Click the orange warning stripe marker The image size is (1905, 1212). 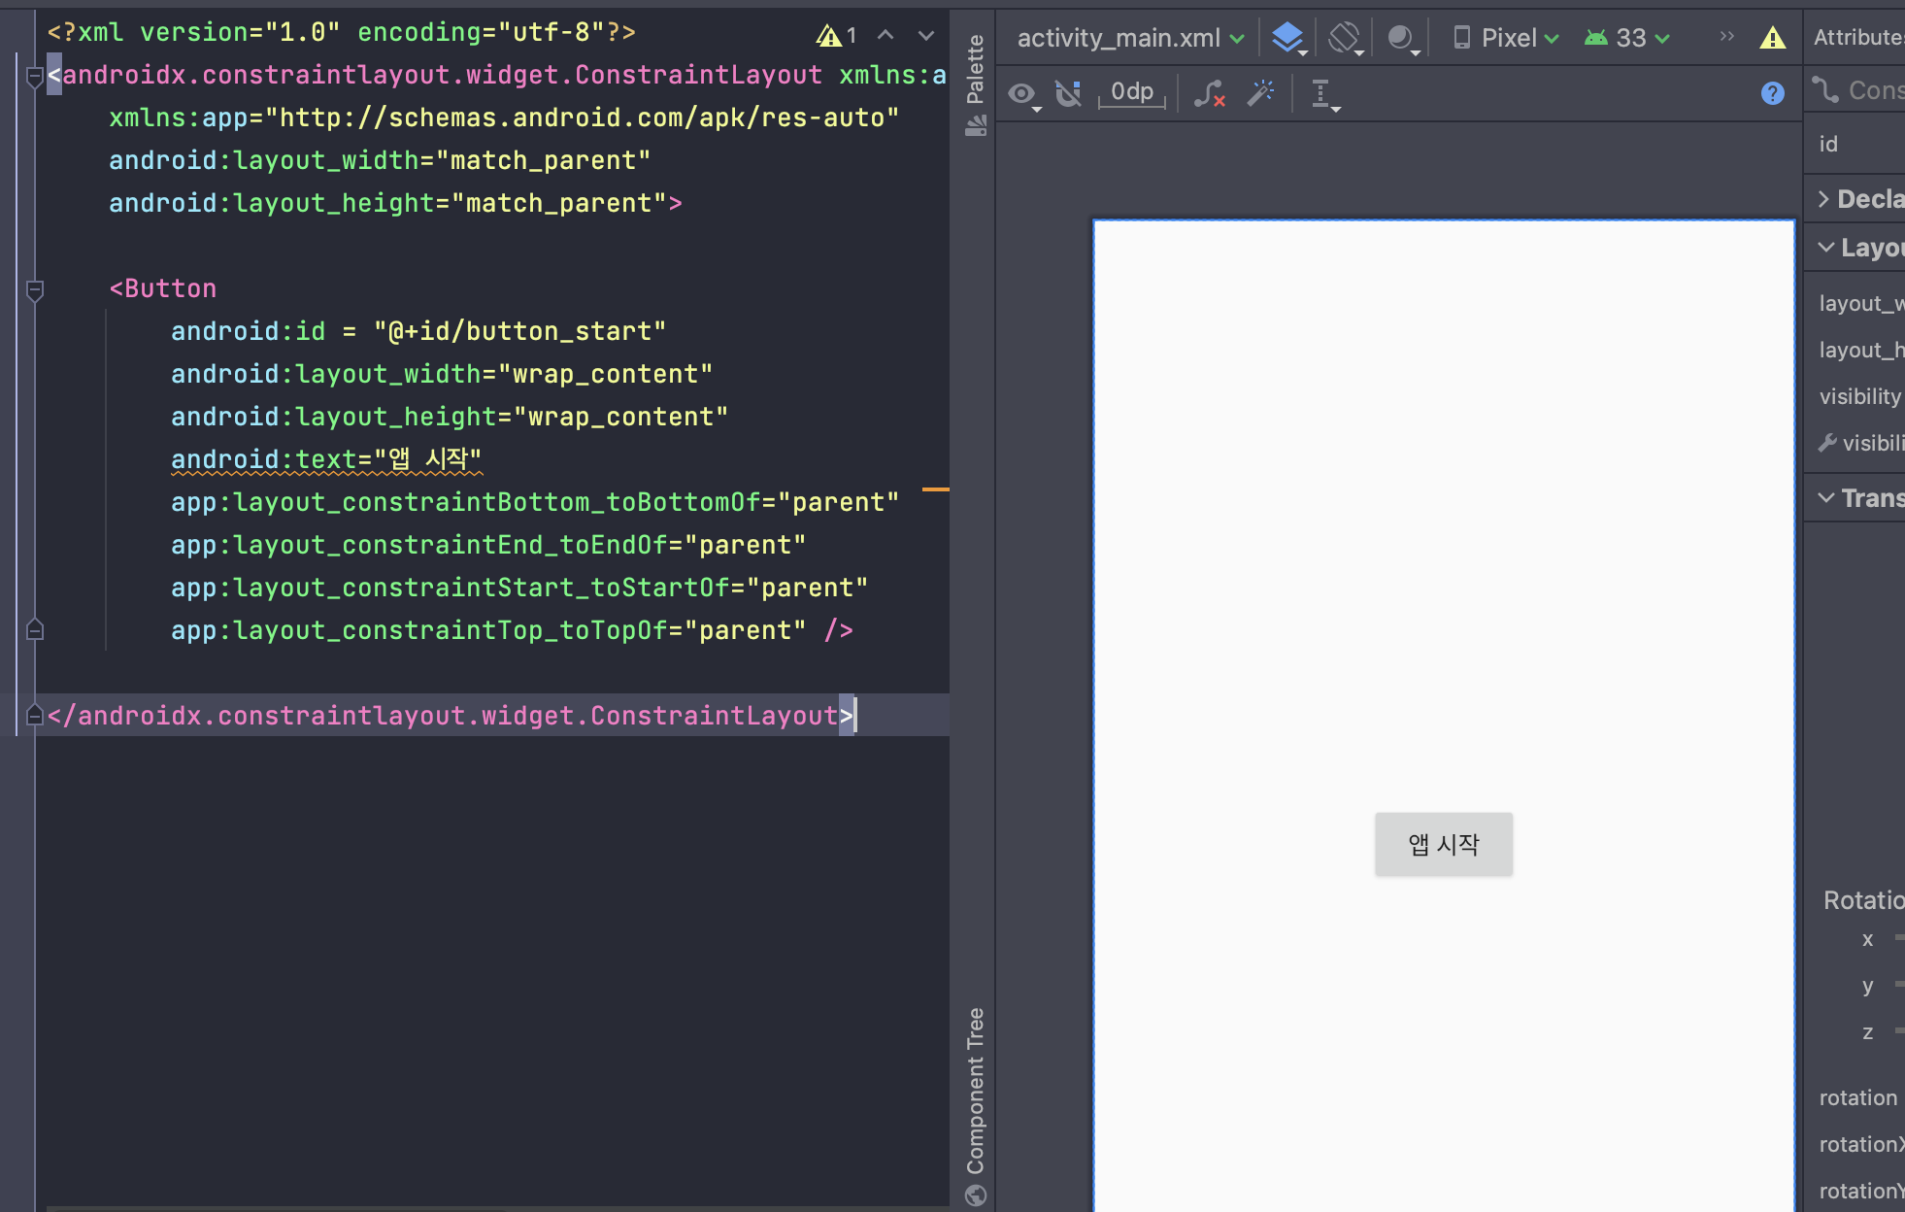[935, 489]
